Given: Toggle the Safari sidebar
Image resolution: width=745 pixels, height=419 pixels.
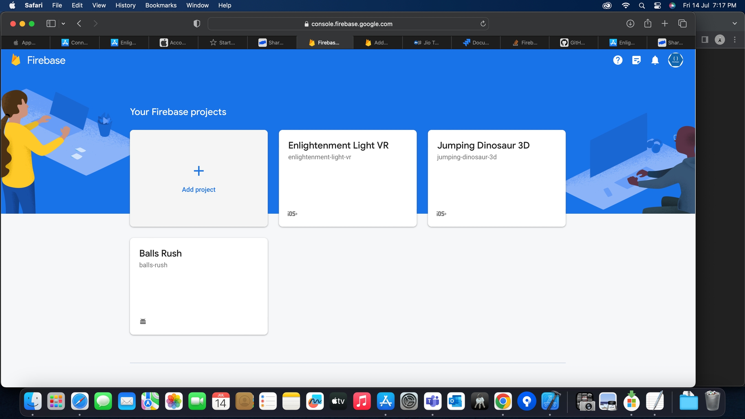Looking at the screenshot, I should (51, 24).
